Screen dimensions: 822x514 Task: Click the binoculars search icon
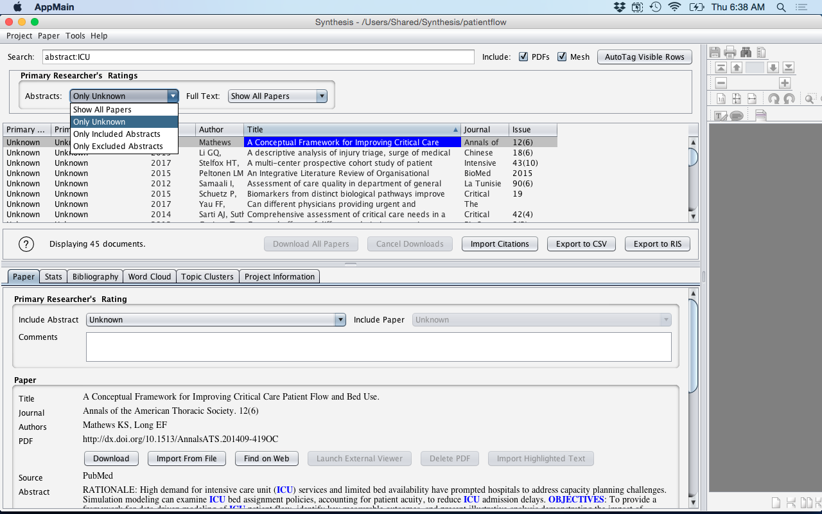746,52
